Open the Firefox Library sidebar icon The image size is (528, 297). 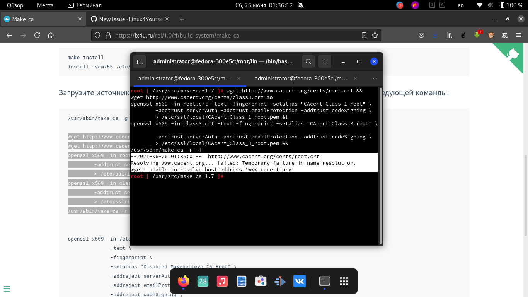[449, 35]
